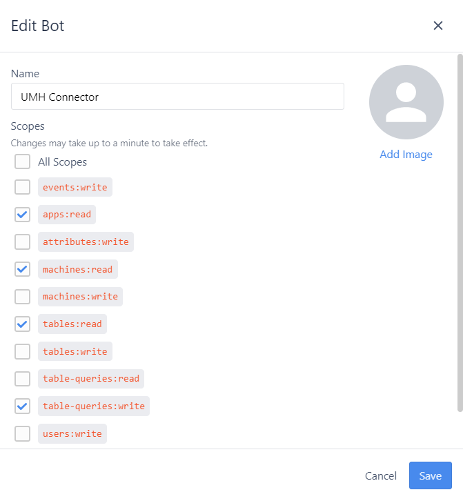Uncheck the apps:read scope
Viewport: 463px width, 501px height.
point(22,215)
